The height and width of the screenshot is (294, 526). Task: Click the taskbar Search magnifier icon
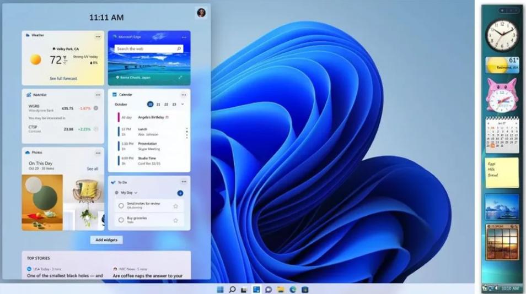[x=232, y=289]
